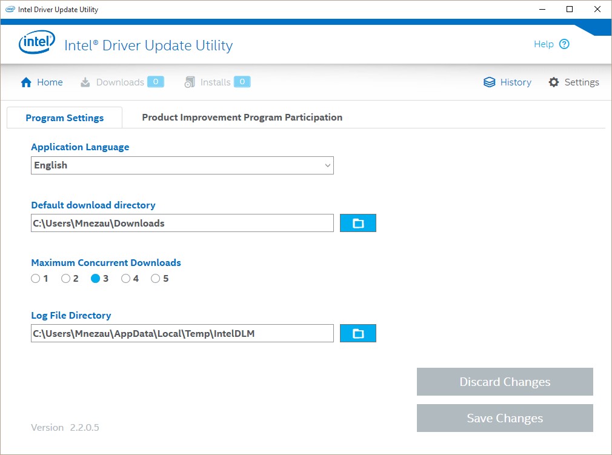
Task: Browse folder for Log File Directory
Action: (x=358, y=333)
